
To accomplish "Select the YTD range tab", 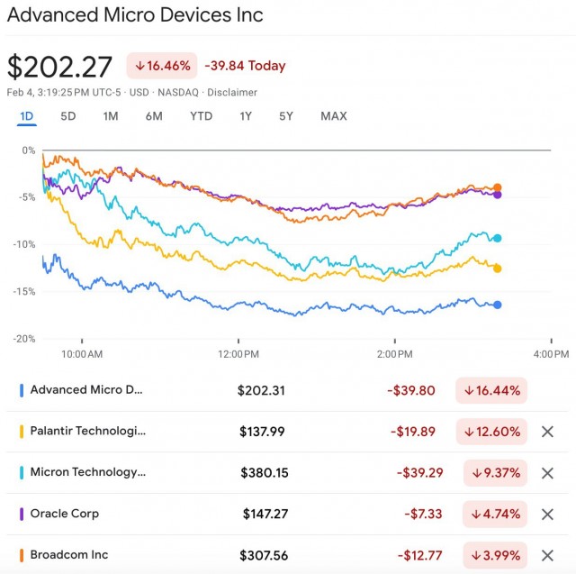I will tap(201, 116).
